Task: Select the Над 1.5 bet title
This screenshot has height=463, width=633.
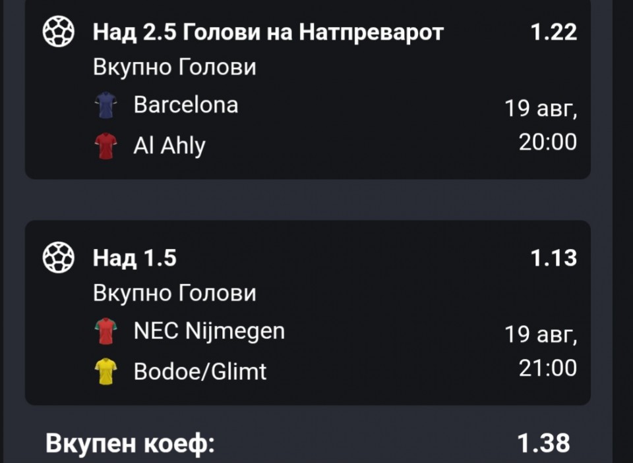Action: (135, 258)
